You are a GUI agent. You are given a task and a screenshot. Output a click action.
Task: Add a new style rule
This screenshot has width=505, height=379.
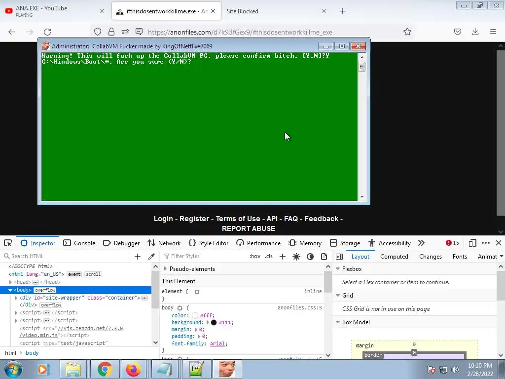[x=283, y=256]
